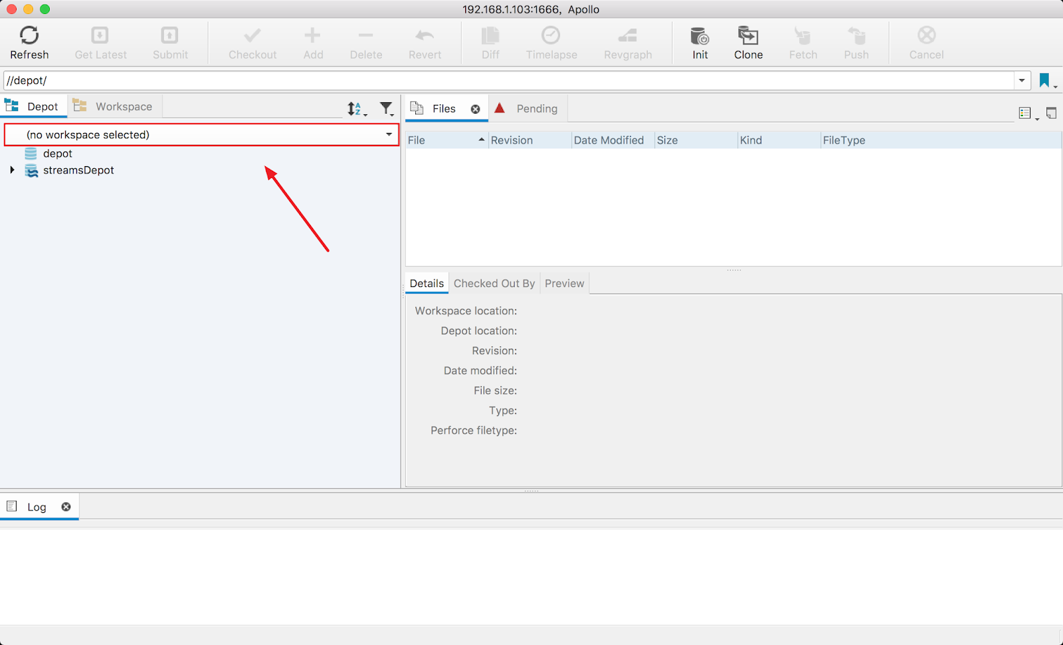Click the //depot/ address path field

tap(509, 80)
